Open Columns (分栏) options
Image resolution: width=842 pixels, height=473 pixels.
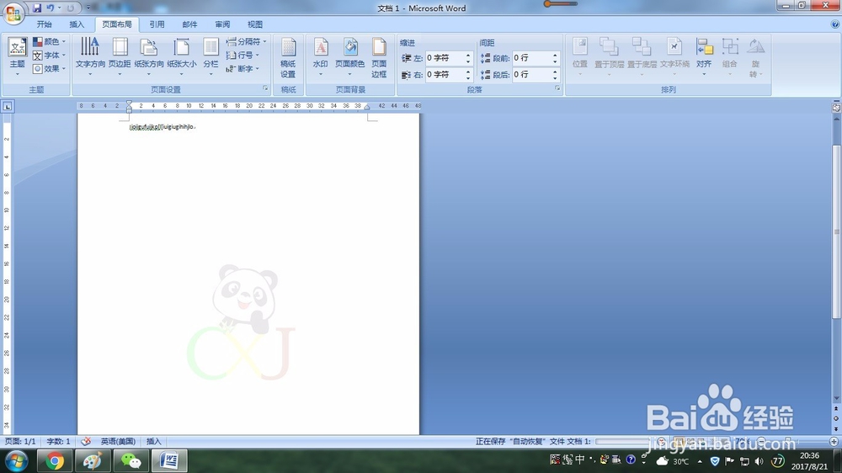point(210,56)
